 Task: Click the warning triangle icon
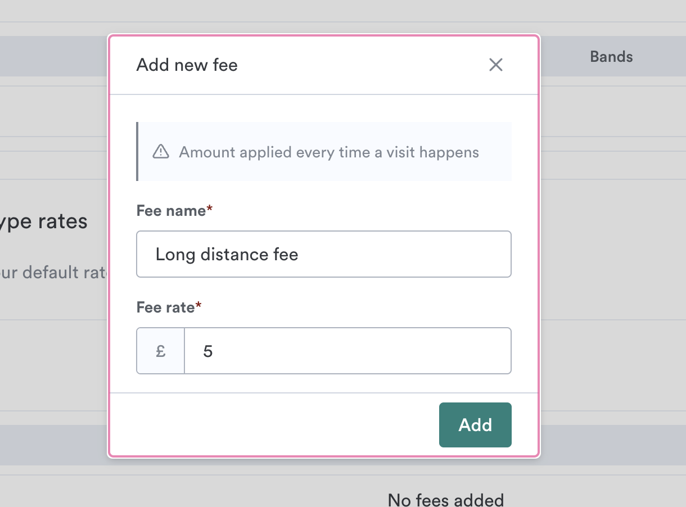pyautogui.click(x=161, y=152)
